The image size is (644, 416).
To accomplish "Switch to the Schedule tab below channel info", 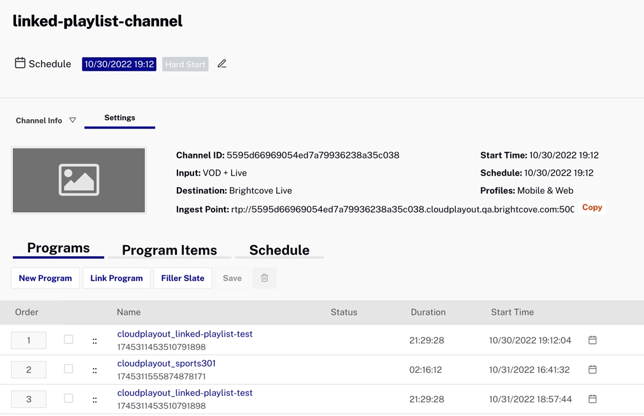I will coord(279,250).
